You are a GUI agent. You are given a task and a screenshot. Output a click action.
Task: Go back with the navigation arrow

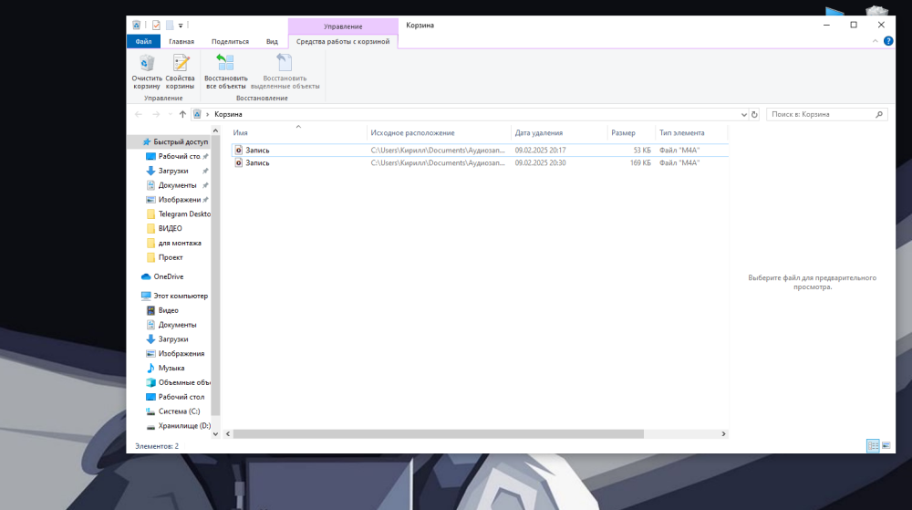[139, 114]
